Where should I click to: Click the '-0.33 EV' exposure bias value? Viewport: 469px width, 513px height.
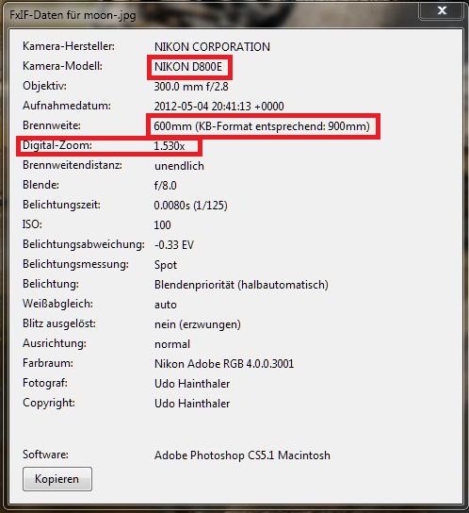pos(174,245)
